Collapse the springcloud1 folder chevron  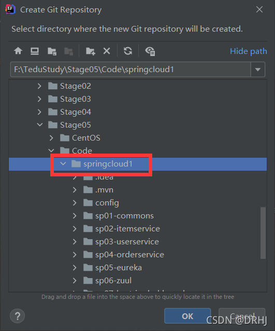point(63,163)
